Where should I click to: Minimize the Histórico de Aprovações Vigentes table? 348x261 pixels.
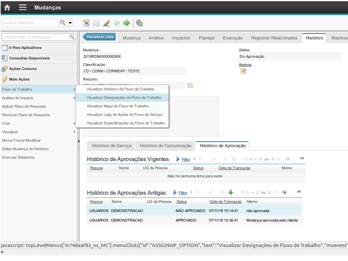click(302, 158)
